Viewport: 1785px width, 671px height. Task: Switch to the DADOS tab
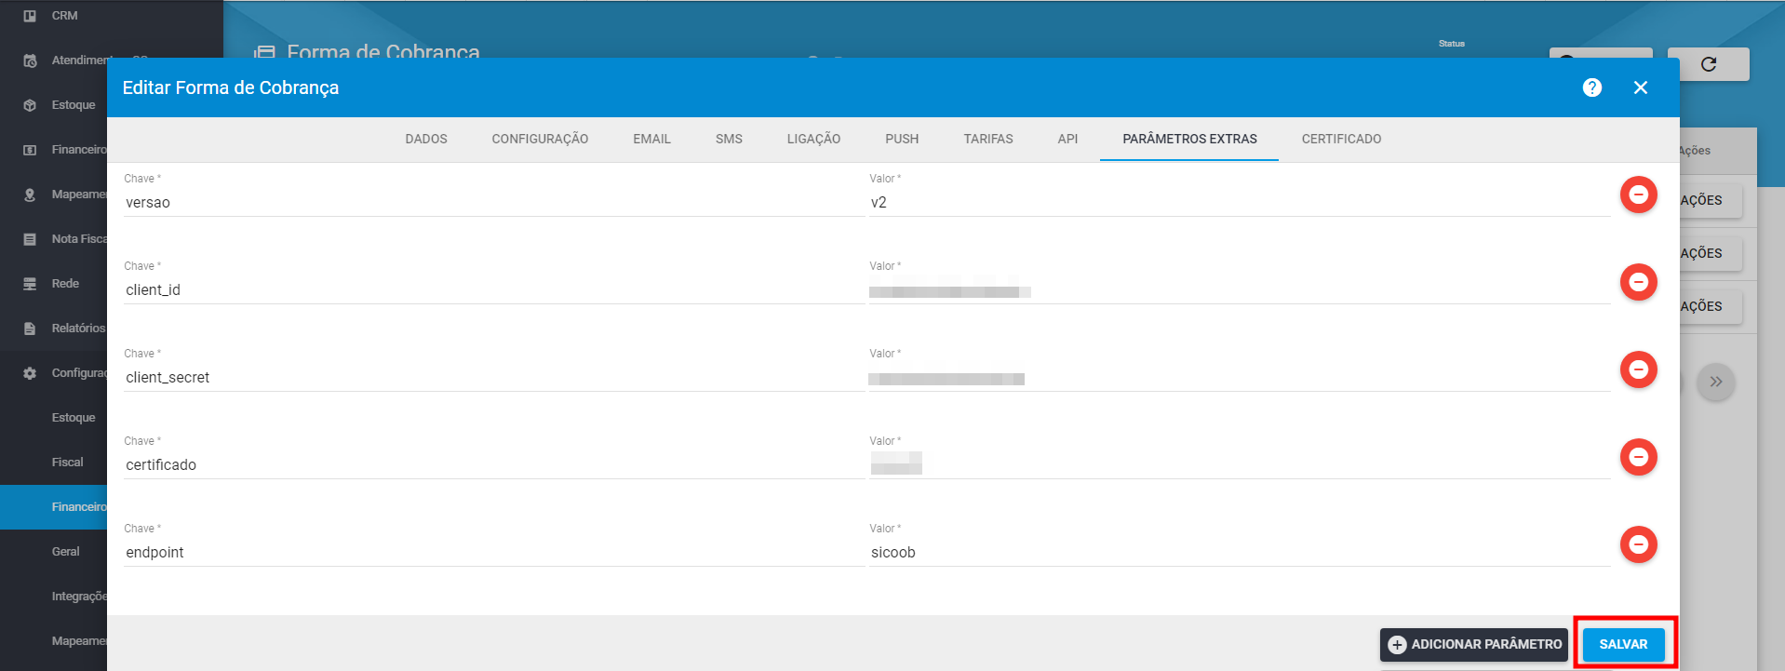point(426,139)
